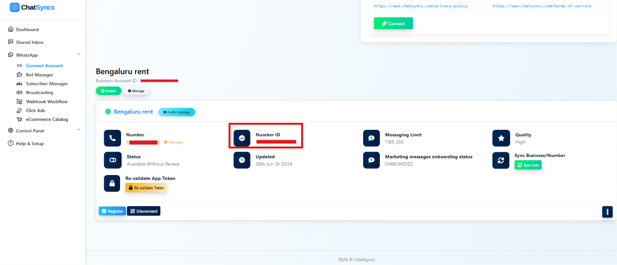Click the chat icon beside Messaging Limit

(x=371, y=138)
